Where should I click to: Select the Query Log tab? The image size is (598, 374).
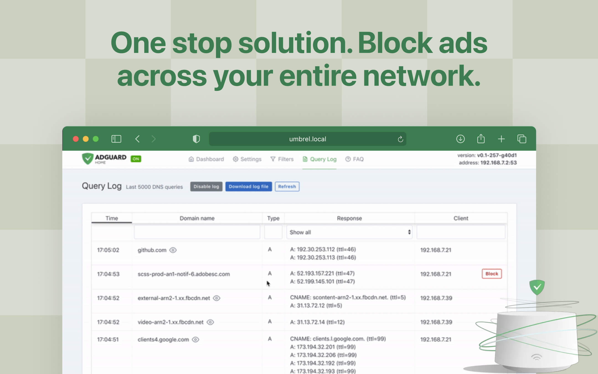click(x=319, y=159)
